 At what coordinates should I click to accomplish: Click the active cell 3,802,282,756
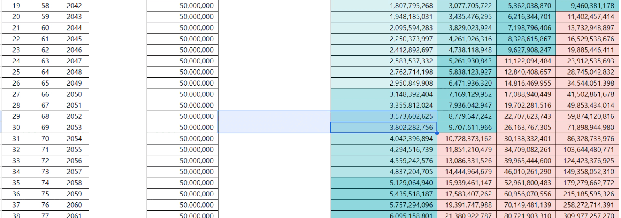(x=384, y=128)
